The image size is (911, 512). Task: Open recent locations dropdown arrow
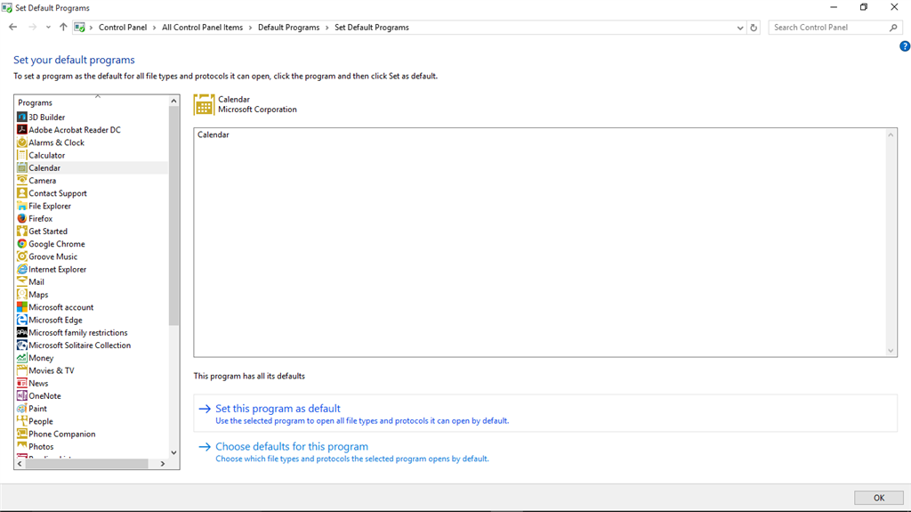pos(48,28)
